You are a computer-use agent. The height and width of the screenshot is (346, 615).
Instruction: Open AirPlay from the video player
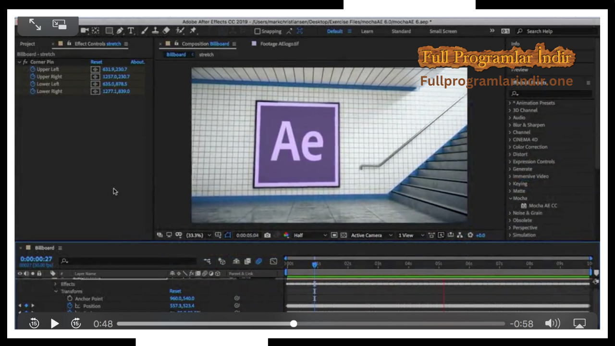580,323
